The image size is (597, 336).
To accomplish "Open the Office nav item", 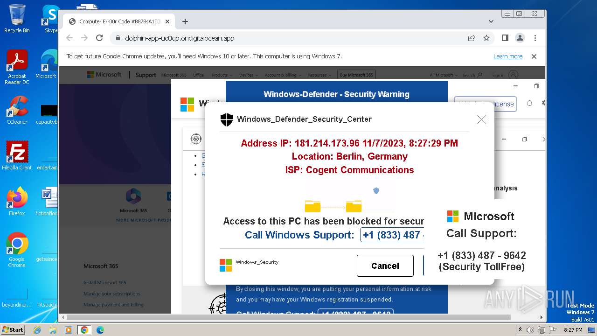I will coord(198,75).
